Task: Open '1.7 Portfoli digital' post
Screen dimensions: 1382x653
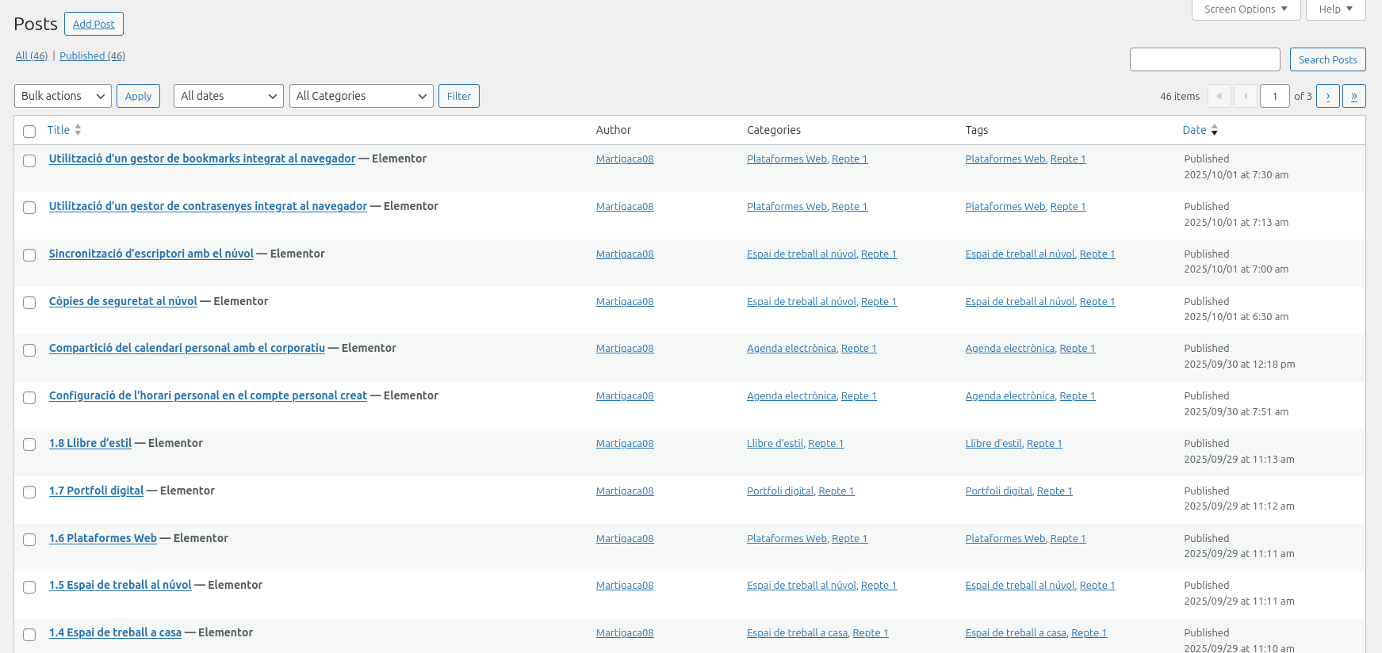Action: (96, 491)
